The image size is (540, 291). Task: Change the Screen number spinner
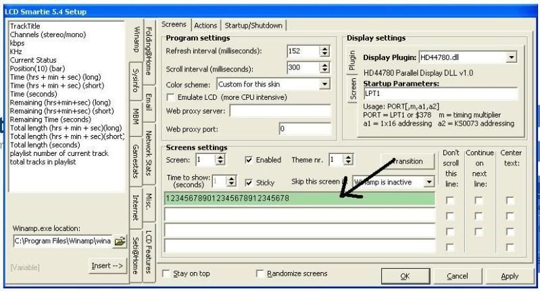click(x=221, y=160)
